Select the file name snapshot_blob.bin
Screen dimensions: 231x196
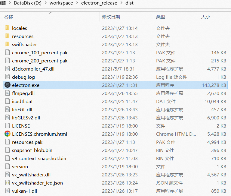point(32,150)
